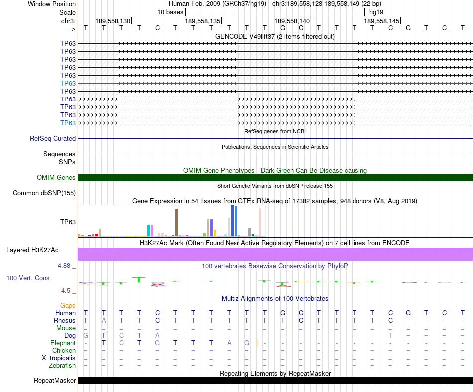Image resolution: width=473 pixels, height=392 pixels.
Task: Select the tallest blue GTEx expression bar
Action: point(233,220)
